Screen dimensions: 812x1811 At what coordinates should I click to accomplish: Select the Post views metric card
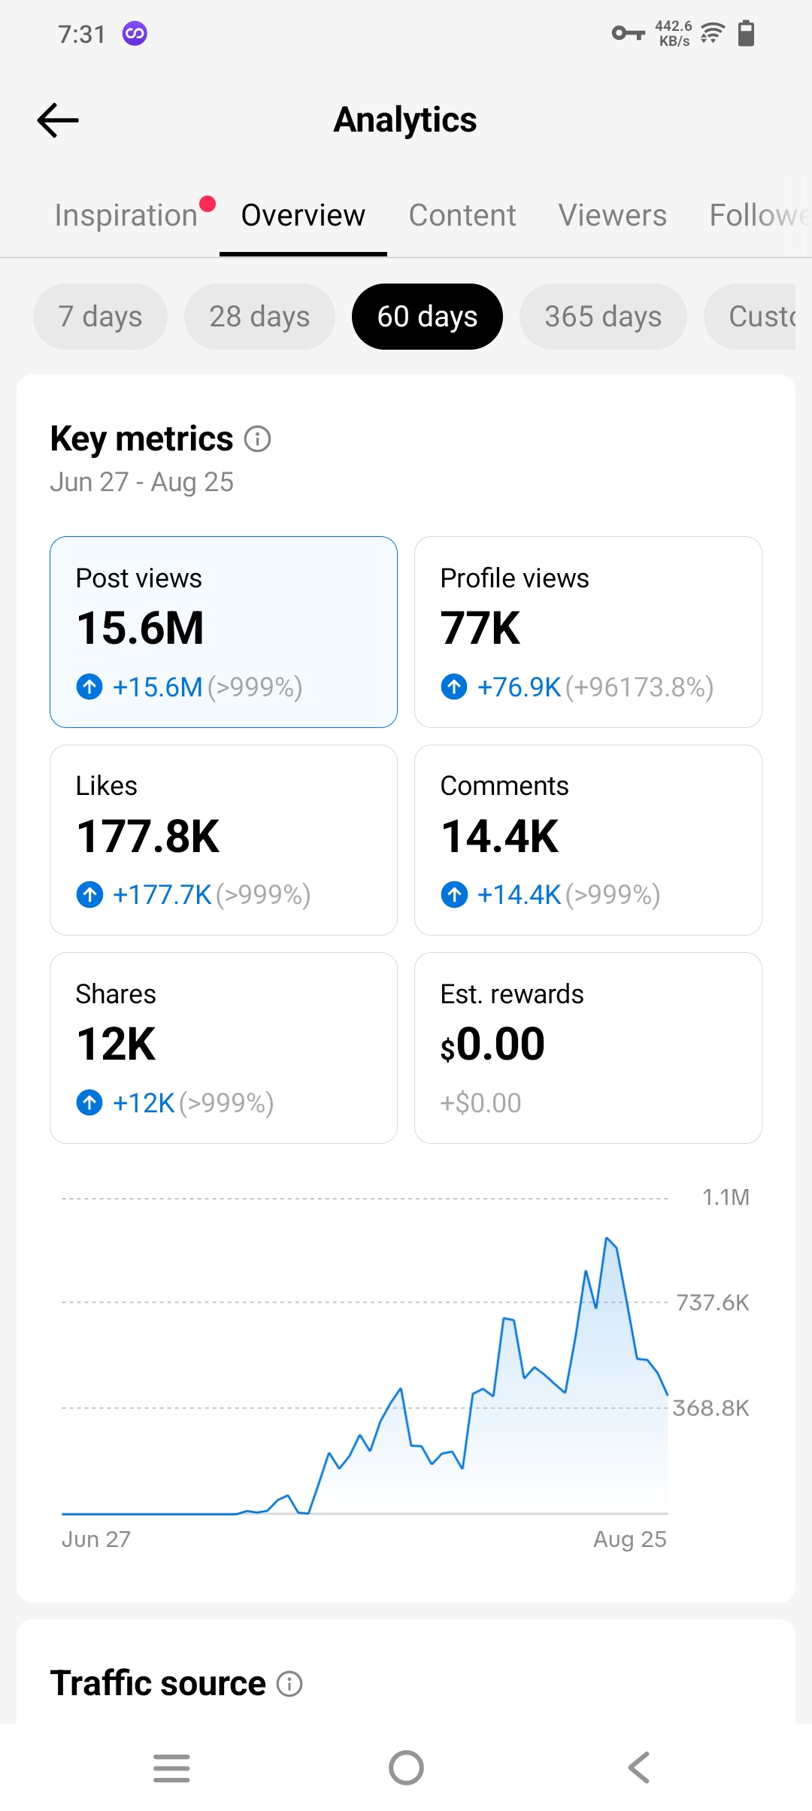click(223, 632)
